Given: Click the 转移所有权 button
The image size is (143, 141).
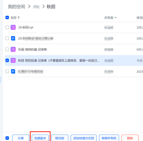Looking at the screenshot, I should point(109,138).
